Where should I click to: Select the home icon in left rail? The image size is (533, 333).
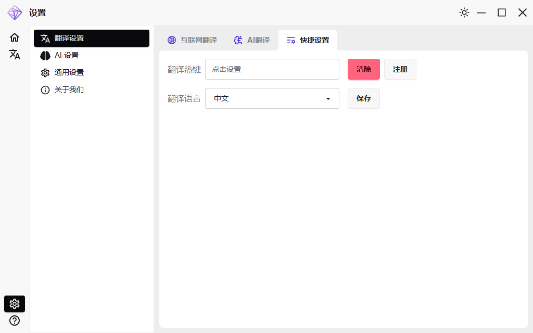point(15,37)
